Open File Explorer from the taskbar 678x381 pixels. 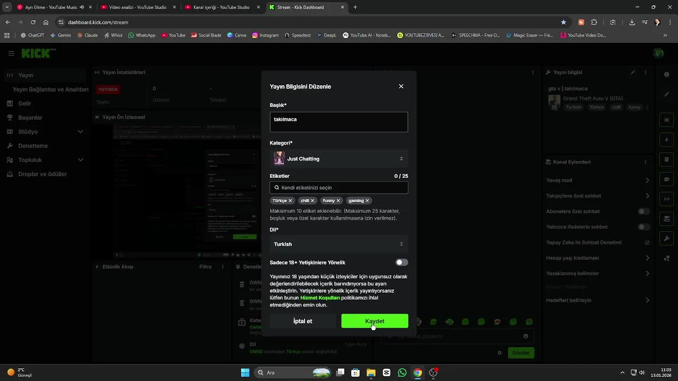371,373
